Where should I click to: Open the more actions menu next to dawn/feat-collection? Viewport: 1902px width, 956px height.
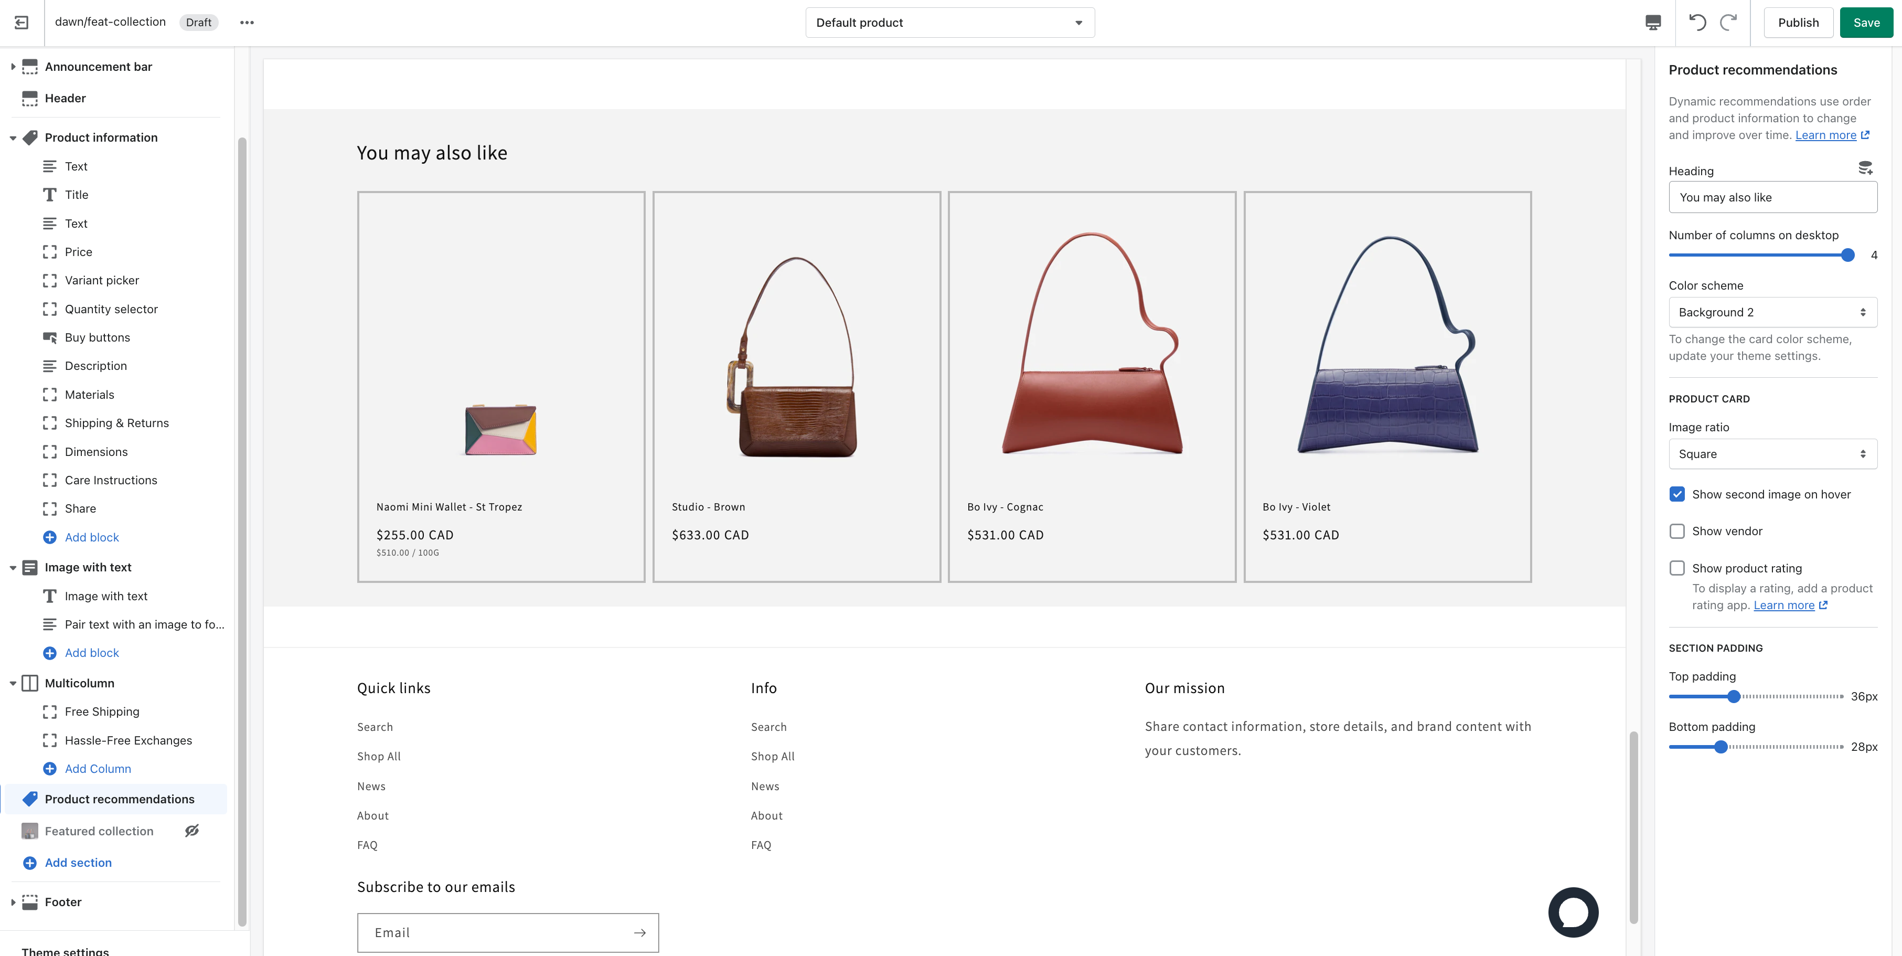(247, 22)
